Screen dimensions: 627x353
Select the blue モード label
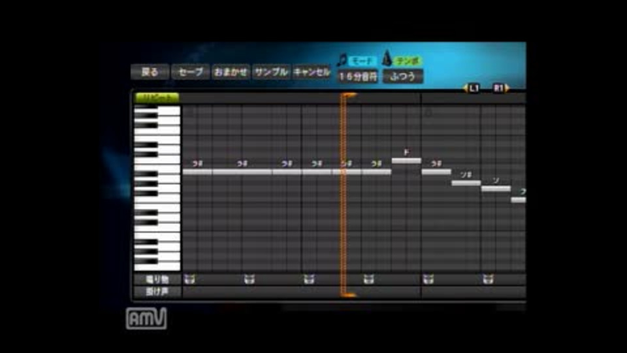[x=362, y=61]
